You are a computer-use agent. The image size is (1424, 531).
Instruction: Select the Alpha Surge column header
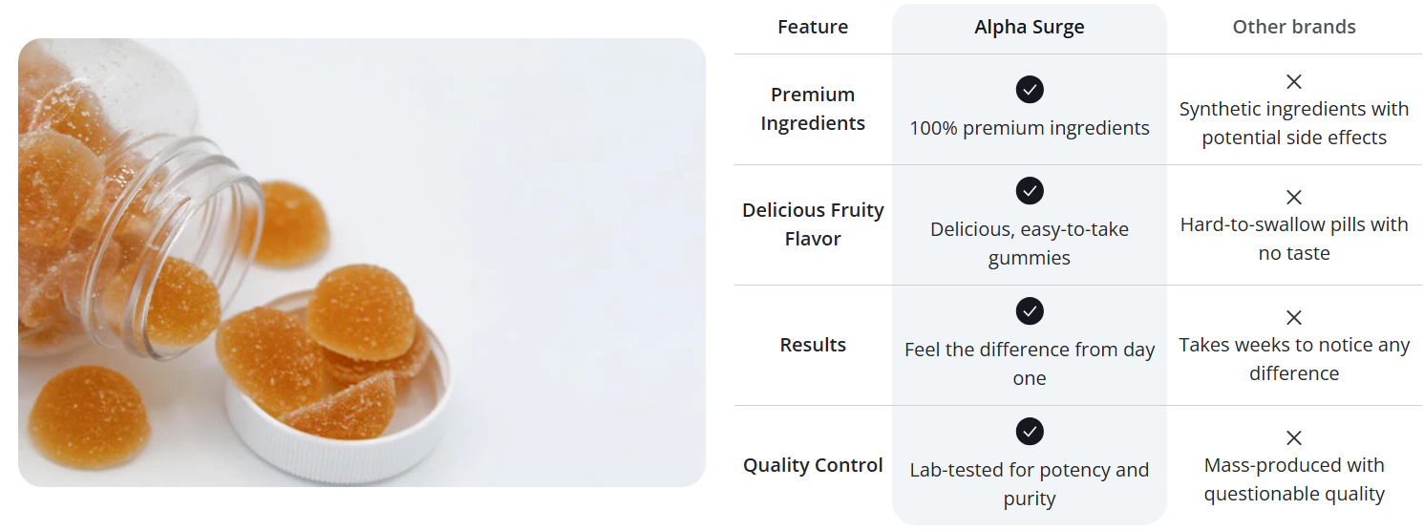click(x=1030, y=27)
